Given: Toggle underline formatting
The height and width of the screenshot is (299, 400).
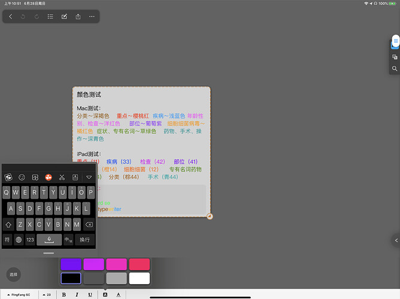Looking at the screenshot, I should click(x=90, y=295).
